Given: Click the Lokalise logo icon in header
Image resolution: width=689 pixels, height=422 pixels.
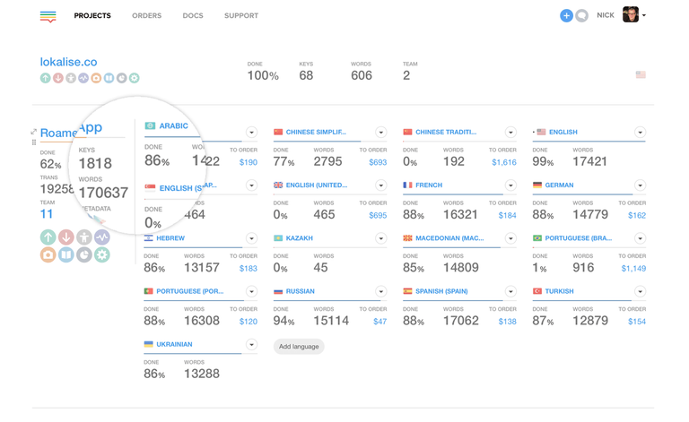Looking at the screenshot, I should click(48, 16).
